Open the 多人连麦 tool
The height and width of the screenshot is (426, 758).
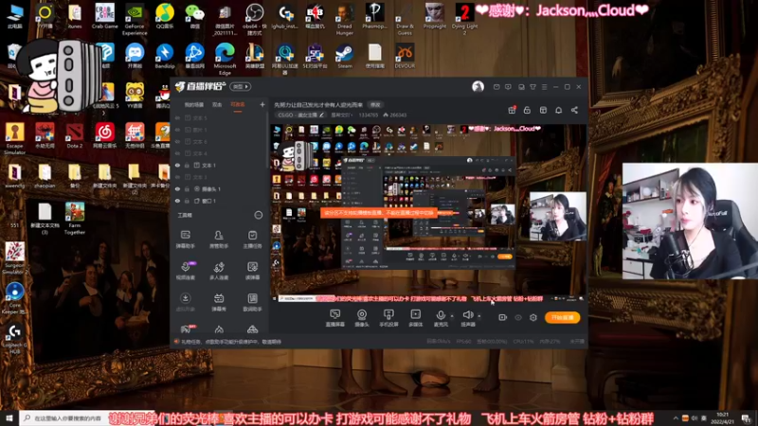pos(219,271)
